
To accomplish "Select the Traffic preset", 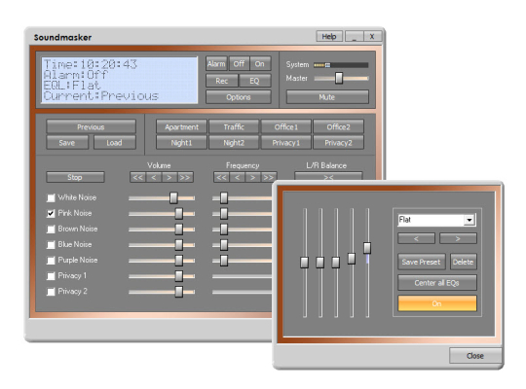I will [x=234, y=127].
